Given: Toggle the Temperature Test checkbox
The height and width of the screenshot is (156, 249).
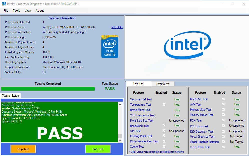Looking at the screenshot, I should point(164,104).
